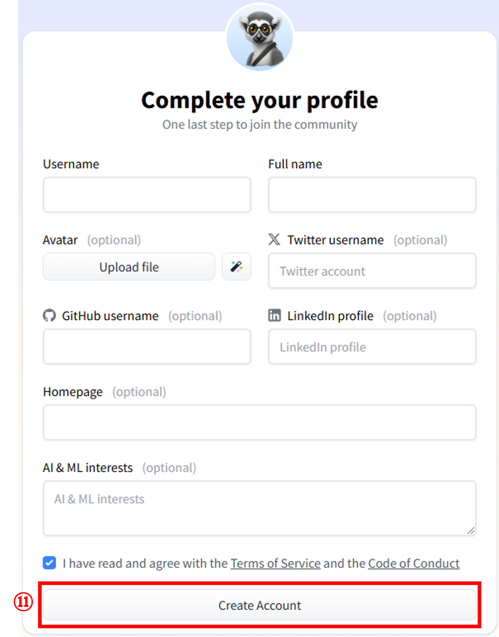The height and width of the screenshot is (637, 499).
Task: Focus the Username input field
Action: coord(147,195)
